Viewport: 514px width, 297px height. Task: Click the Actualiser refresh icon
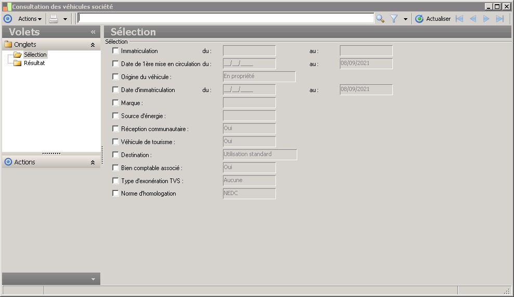click(x=419, y=19)
